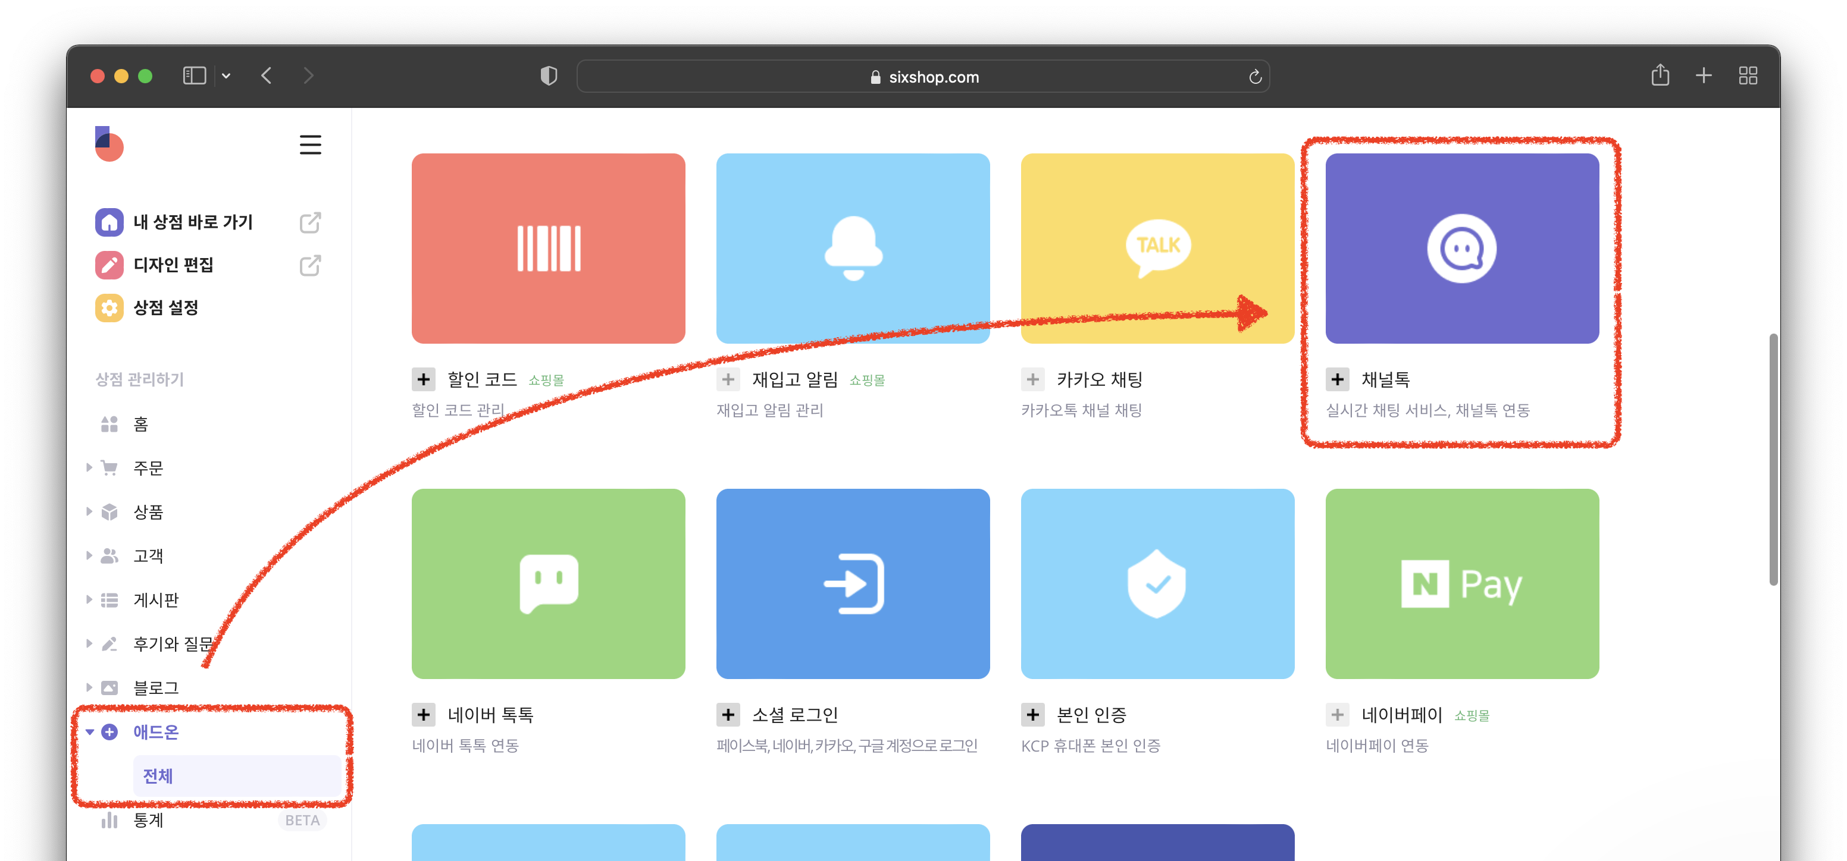Screen dimensions: 1847x861
Task: Click the 재입고 알림 bell icon
Action: coord(853,247)
